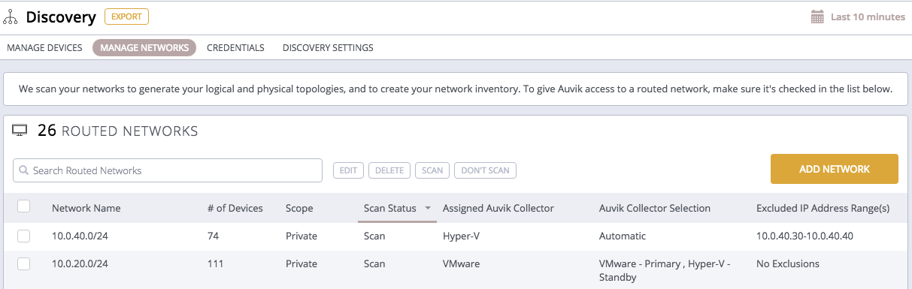Sort by Auvik Collector Selection column
Image resolution: width=912 pixels, height=289 pixels.
[x=655, y=208]
